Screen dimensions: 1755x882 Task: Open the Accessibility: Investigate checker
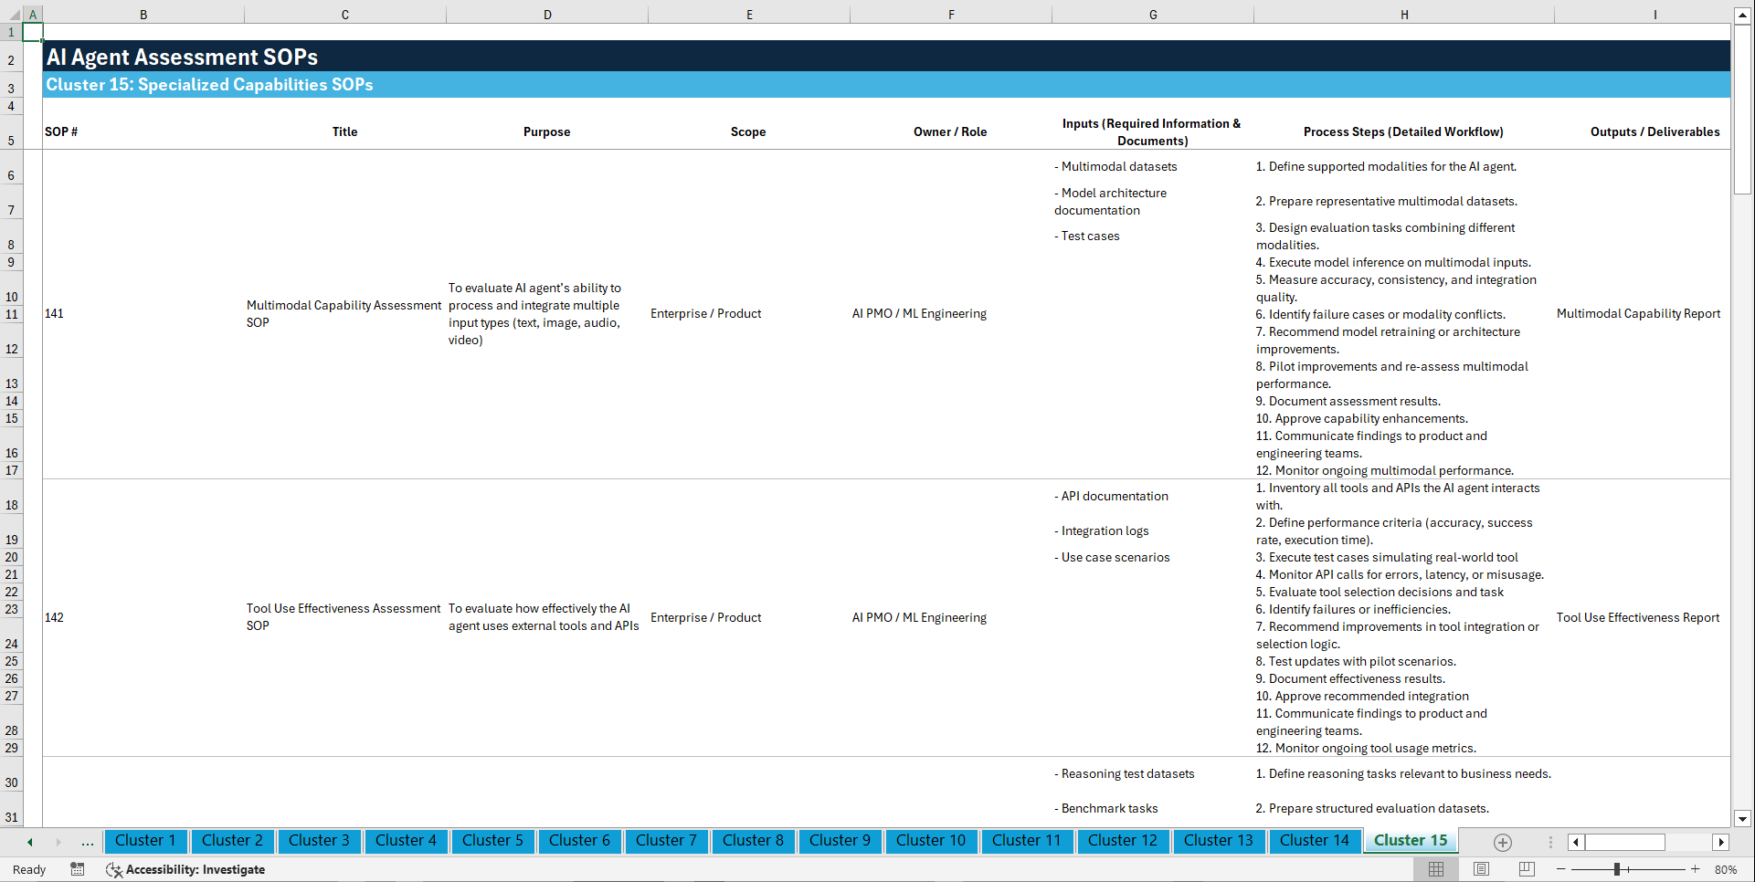186,869
